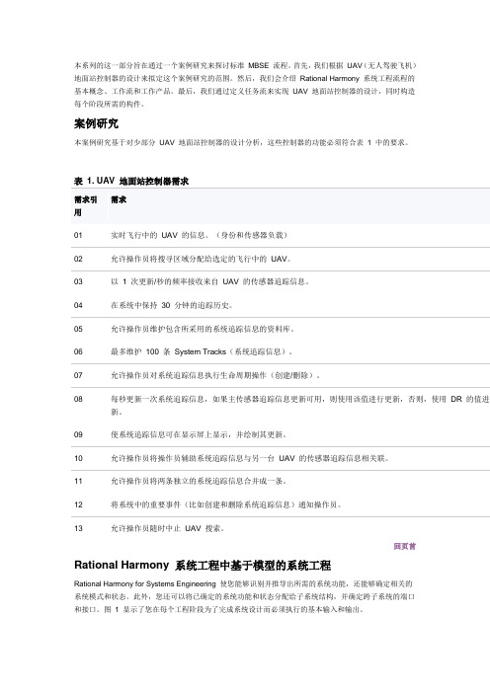The width and height of the screenshot is (490, 693).
Task: Click the sentence starting 本案例研究基于对少部分 UAV
Action: point(241,142)
